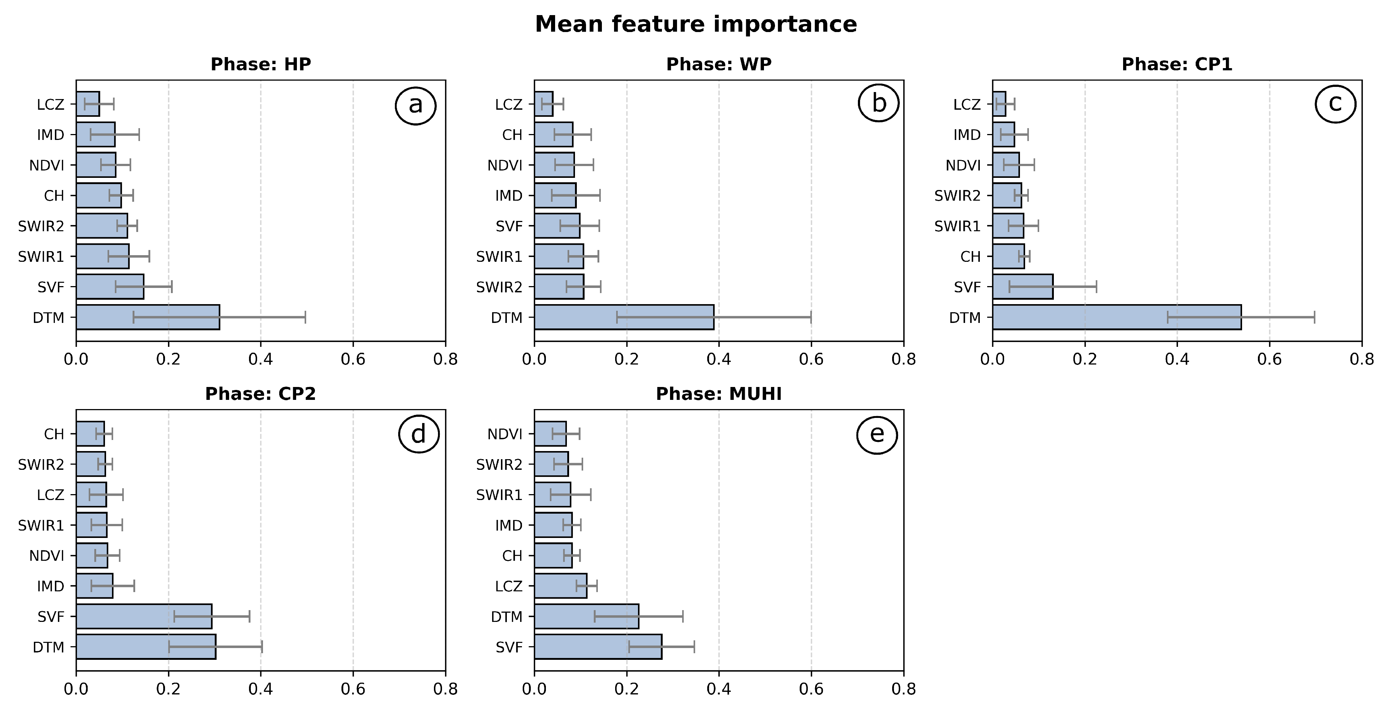Select the DTM bar in Phase WP chart
1385x711 pixels.
point(624,318)
